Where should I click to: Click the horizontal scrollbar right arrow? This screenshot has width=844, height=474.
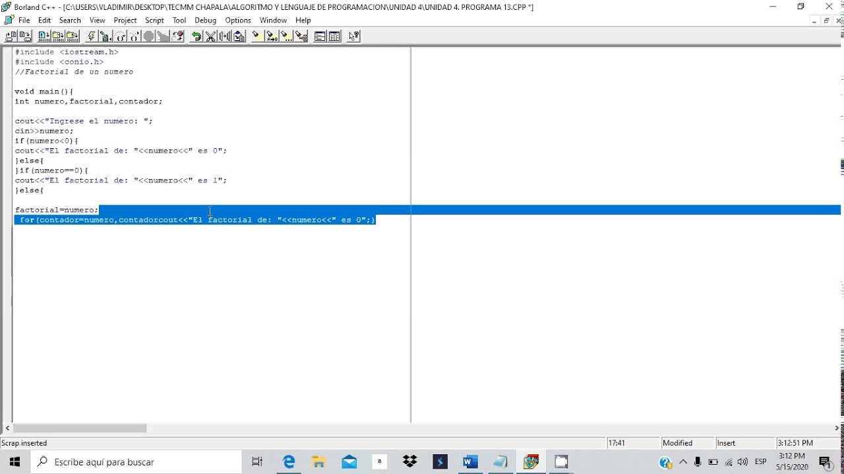(837, 428)
